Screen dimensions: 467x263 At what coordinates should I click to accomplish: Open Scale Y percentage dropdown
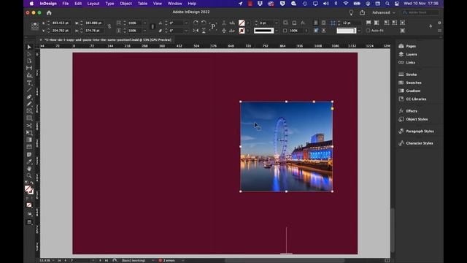[144, 31]
